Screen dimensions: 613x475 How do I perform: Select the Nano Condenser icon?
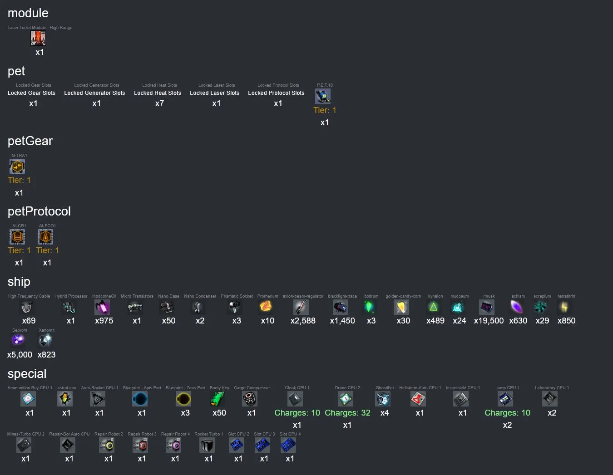coord(198,307)
